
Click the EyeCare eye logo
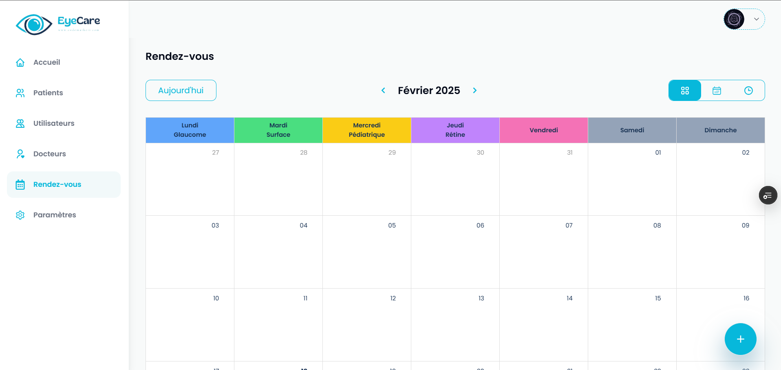[x=34, y=24]
